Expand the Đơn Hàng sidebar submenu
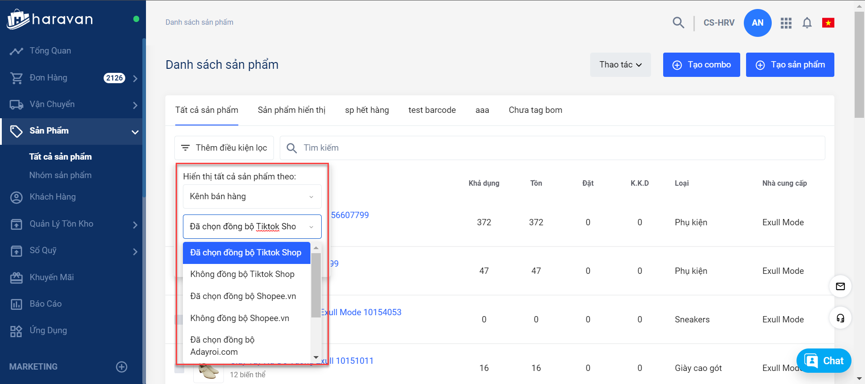 pos(135,78)
